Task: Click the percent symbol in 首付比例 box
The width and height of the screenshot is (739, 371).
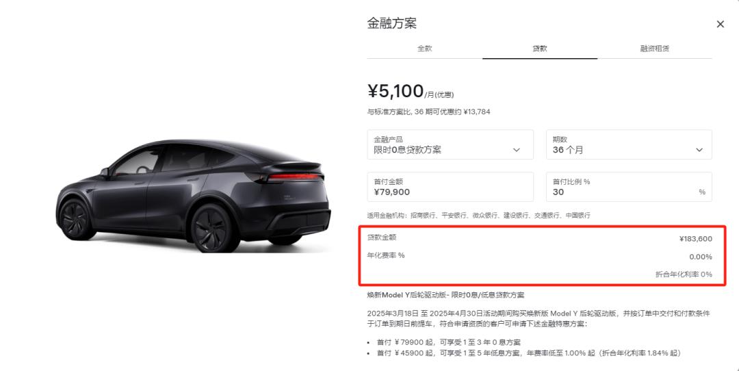Action: [x=702, y=192]
